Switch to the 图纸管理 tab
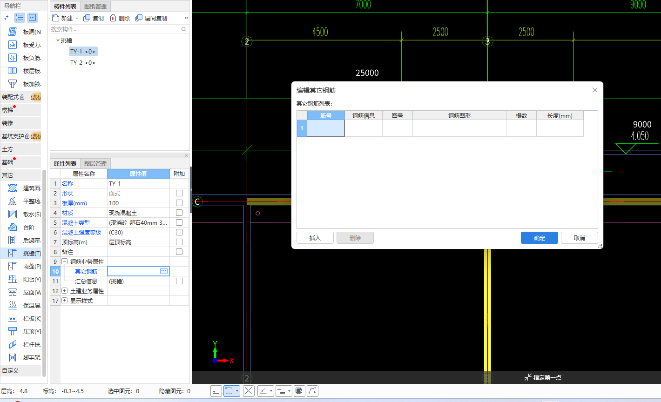The width and height of the screenshot is (661, 402). [95, 6]
